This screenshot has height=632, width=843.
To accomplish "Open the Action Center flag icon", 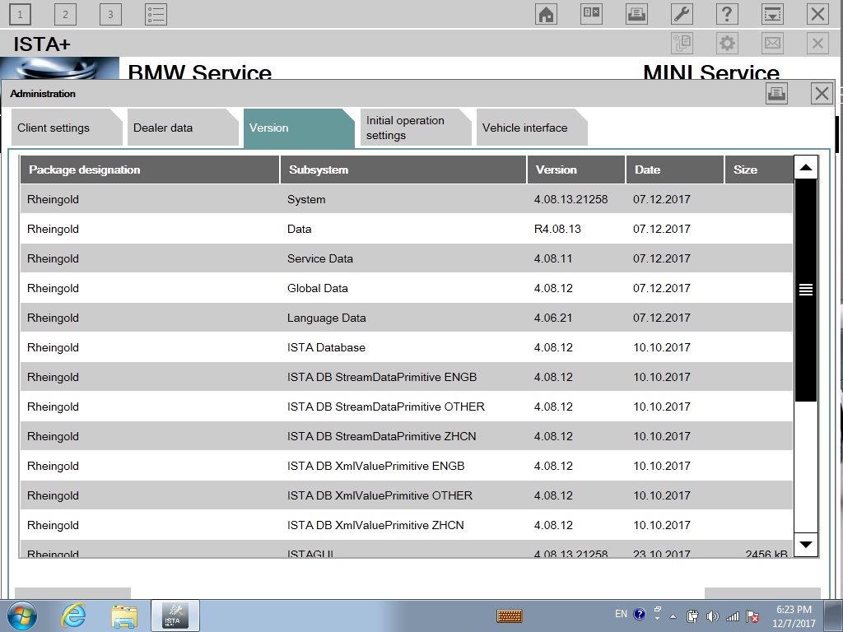I will click(752, 616).
